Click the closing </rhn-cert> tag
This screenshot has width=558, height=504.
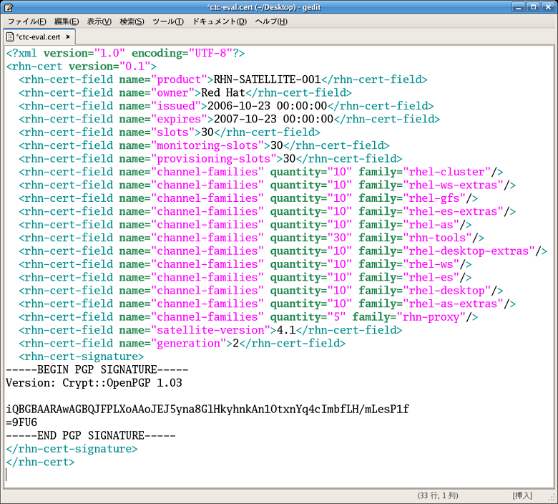[x=40, y=462]
